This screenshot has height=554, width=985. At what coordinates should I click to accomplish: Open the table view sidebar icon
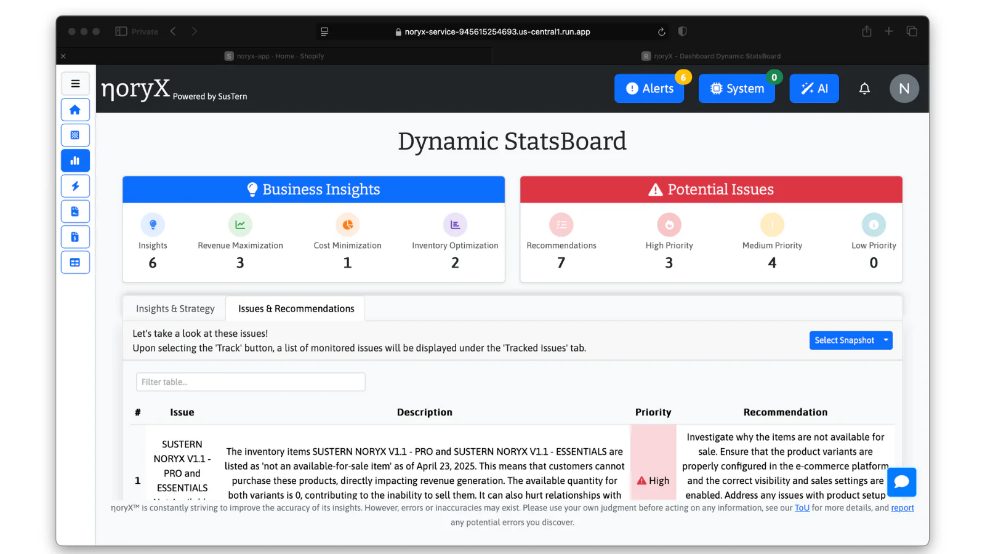pos(75,262)
